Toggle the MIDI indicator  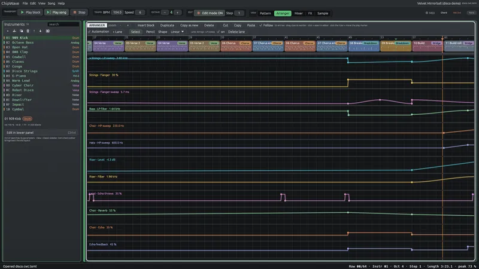point(430,13)
